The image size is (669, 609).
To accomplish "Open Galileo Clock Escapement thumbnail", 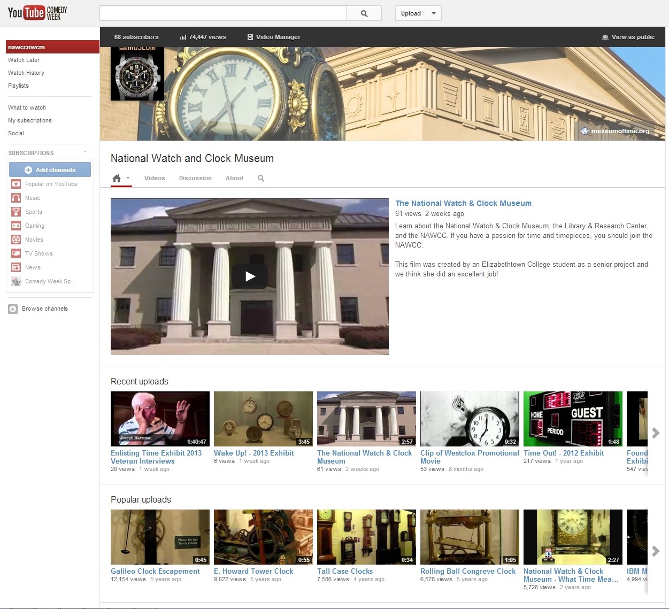I will click(160, 537).
